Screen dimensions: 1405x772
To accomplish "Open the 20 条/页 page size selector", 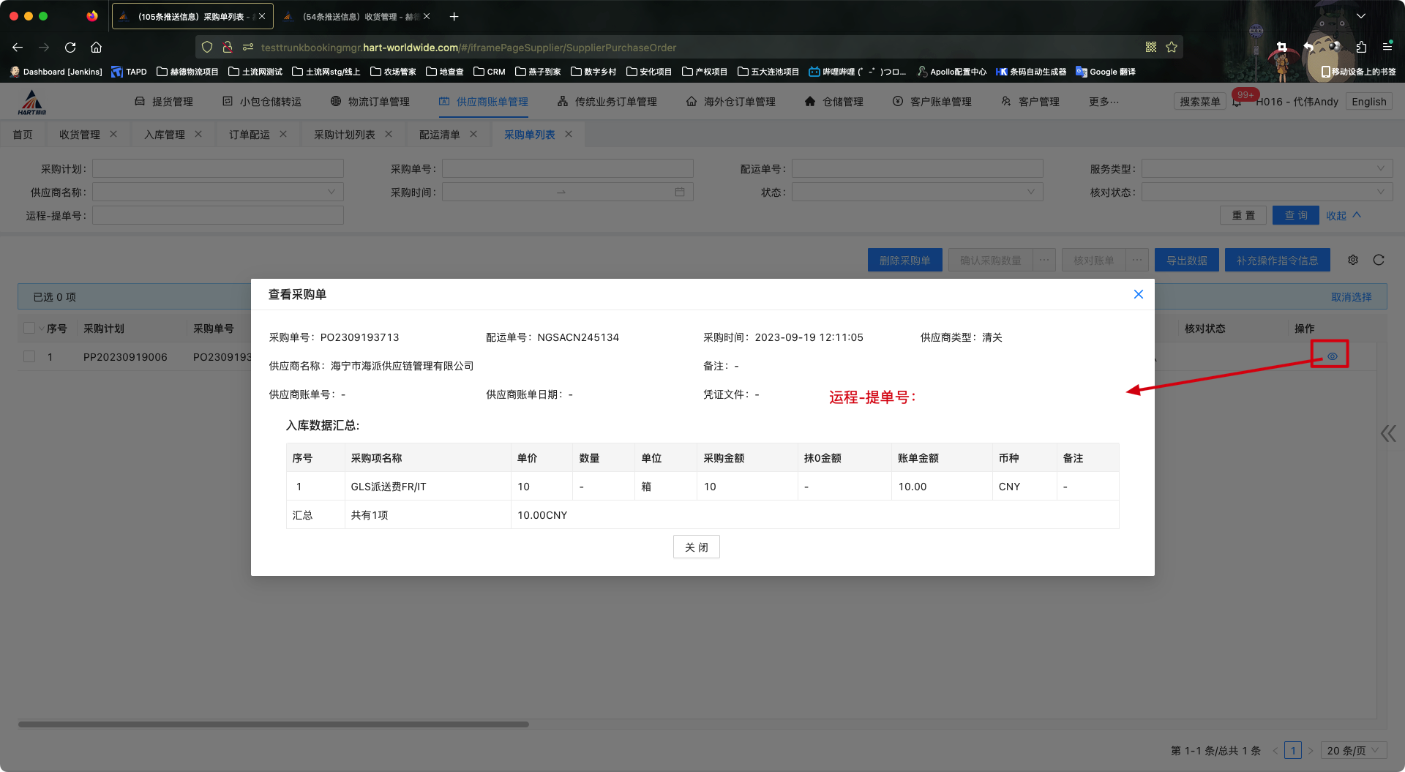I will tap(1353, 751).
